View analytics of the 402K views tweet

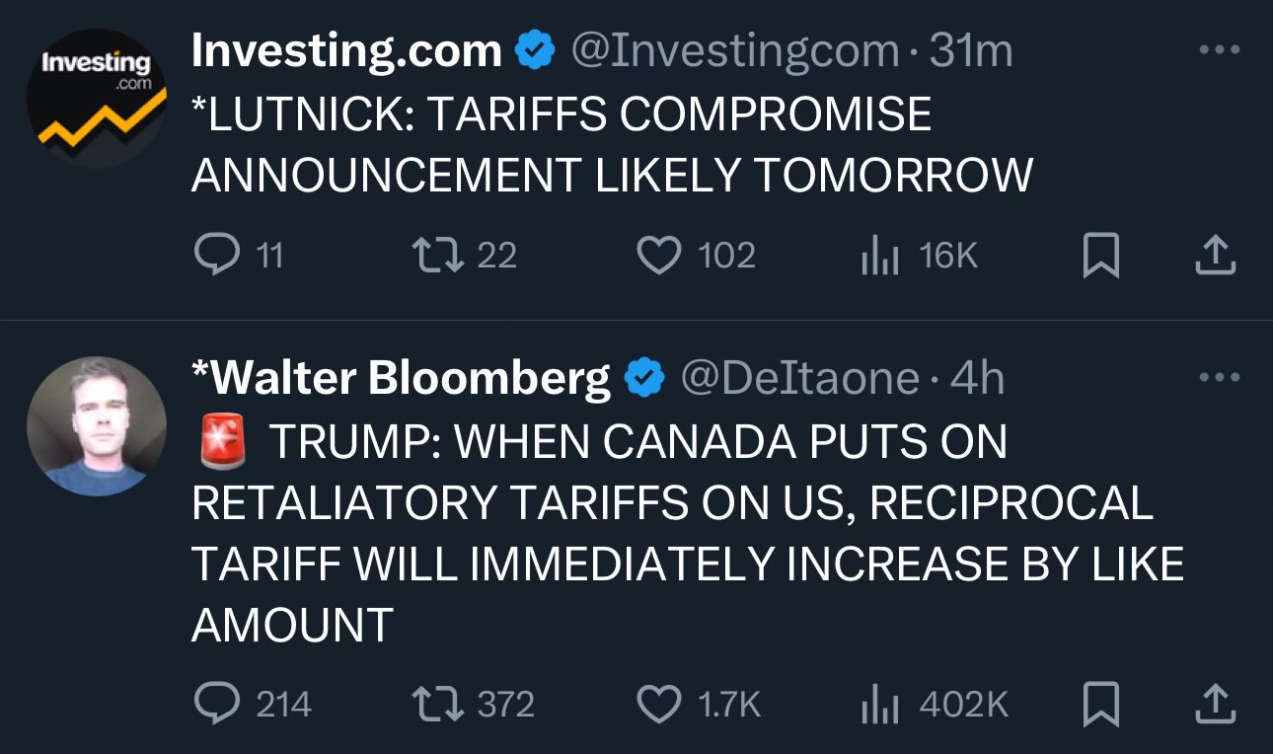click(934, 704)
